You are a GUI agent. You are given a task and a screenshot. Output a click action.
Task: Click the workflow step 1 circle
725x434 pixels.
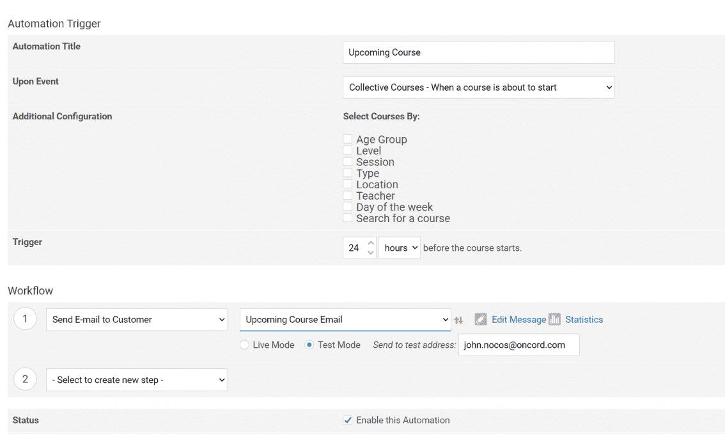(25, 318)
